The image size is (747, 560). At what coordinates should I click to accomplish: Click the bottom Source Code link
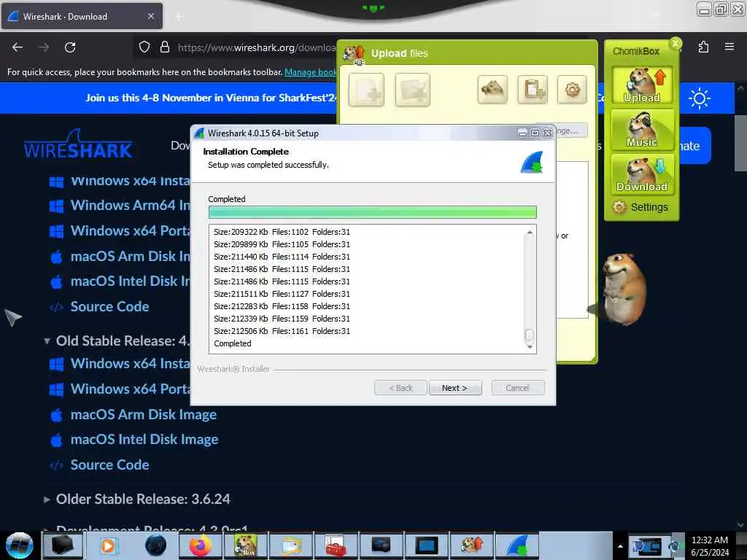(x=109, y=464)
